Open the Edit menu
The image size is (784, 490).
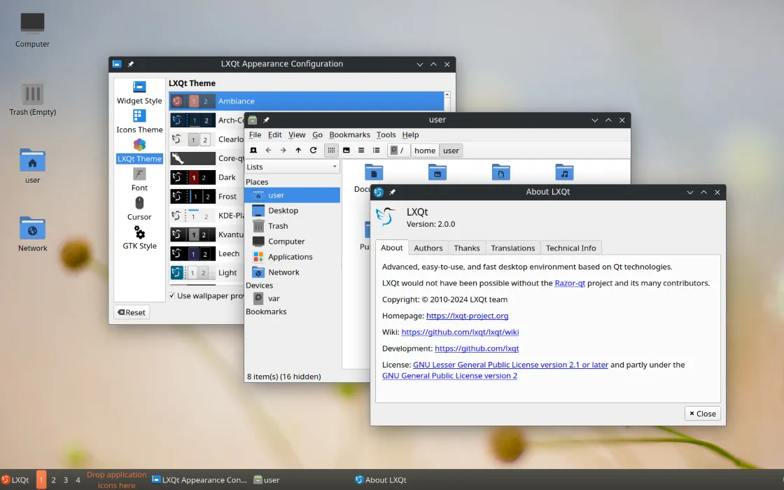(274, 135)
